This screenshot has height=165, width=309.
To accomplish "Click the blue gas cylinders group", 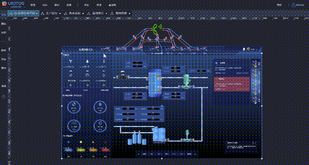I will [137, 138].
